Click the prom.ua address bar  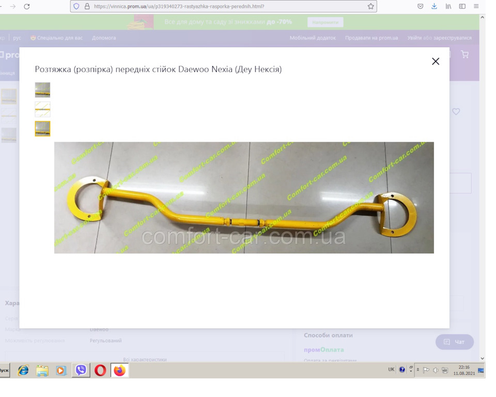pos(224,6)
